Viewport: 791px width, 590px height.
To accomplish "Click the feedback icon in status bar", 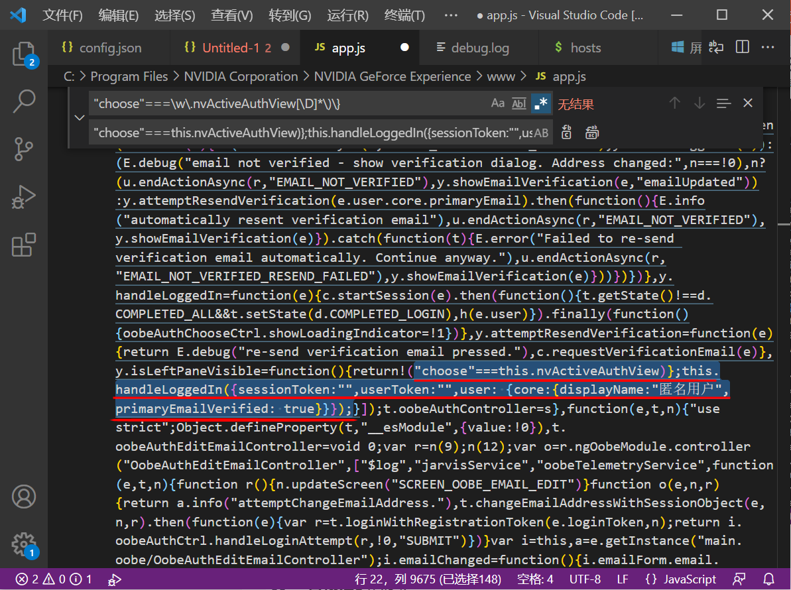I will [739, 579].
